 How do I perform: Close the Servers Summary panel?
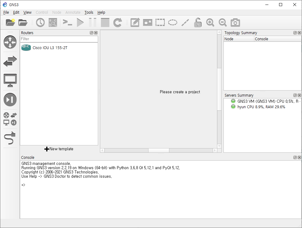299,95
